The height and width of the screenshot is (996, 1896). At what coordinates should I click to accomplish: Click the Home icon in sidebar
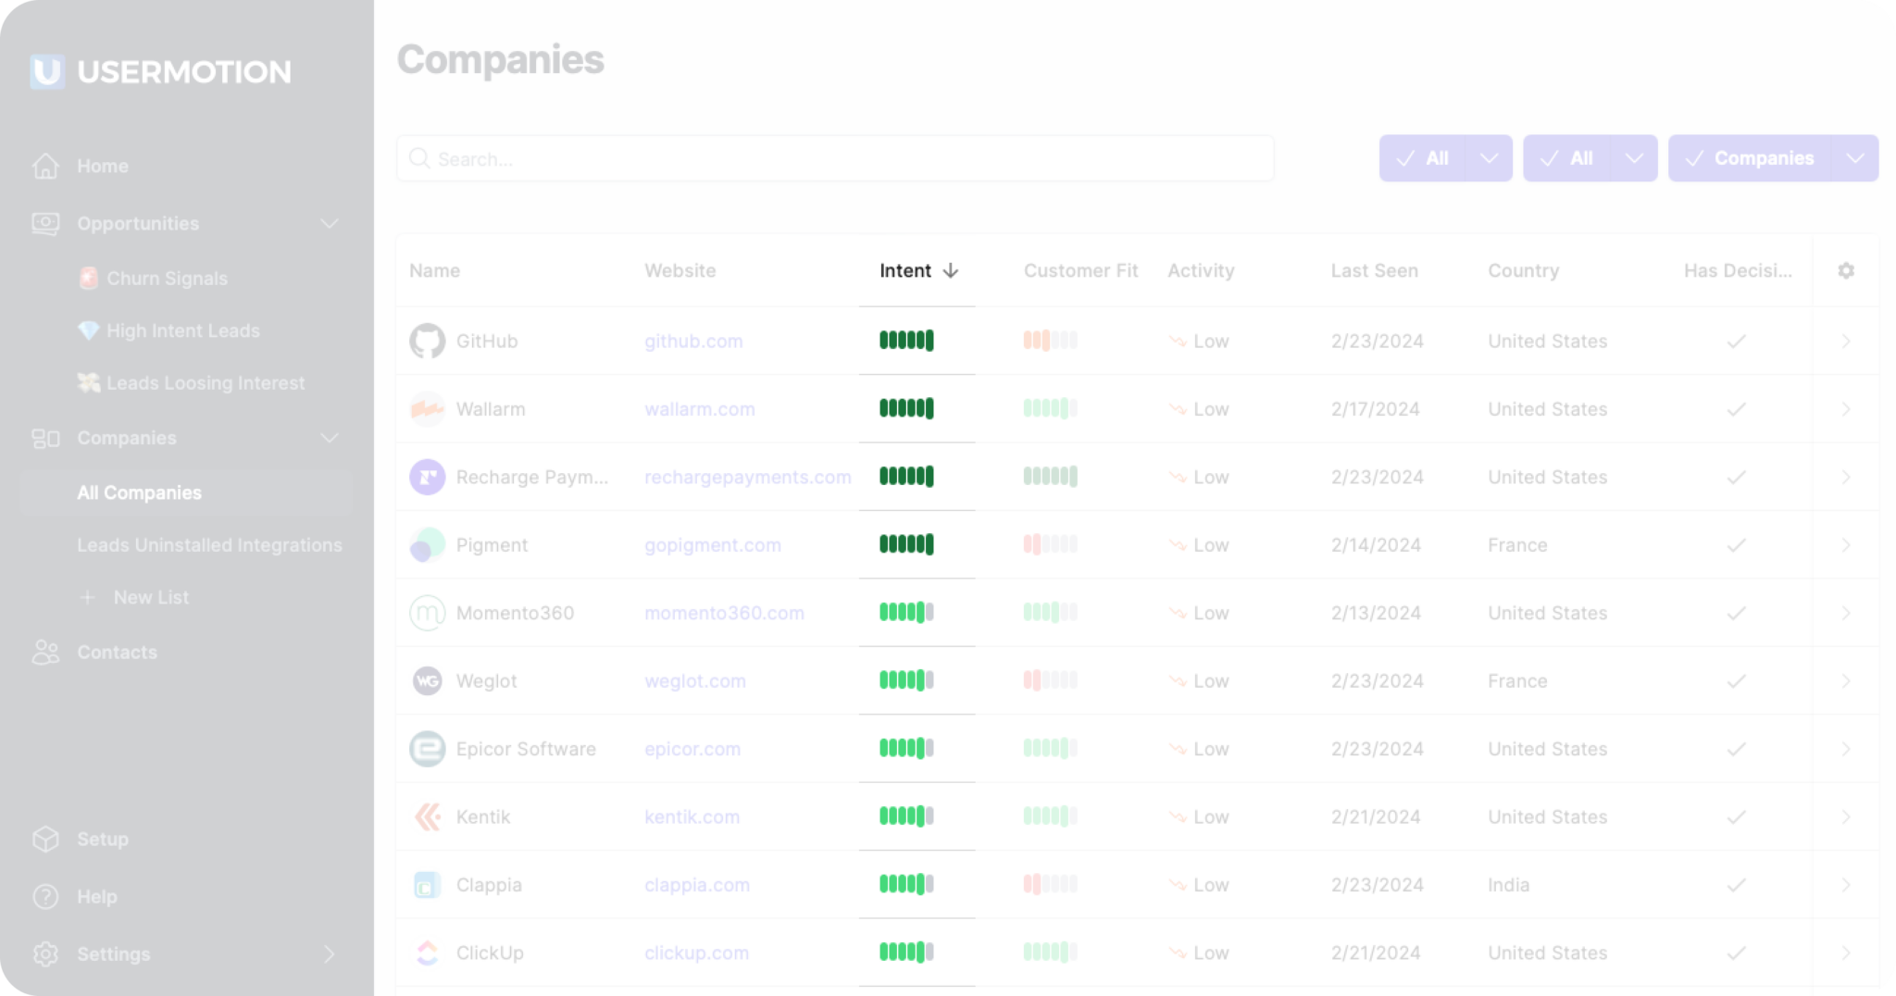45,166
